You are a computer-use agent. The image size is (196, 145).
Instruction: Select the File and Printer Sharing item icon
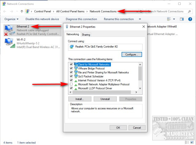[x=76, y=72]
